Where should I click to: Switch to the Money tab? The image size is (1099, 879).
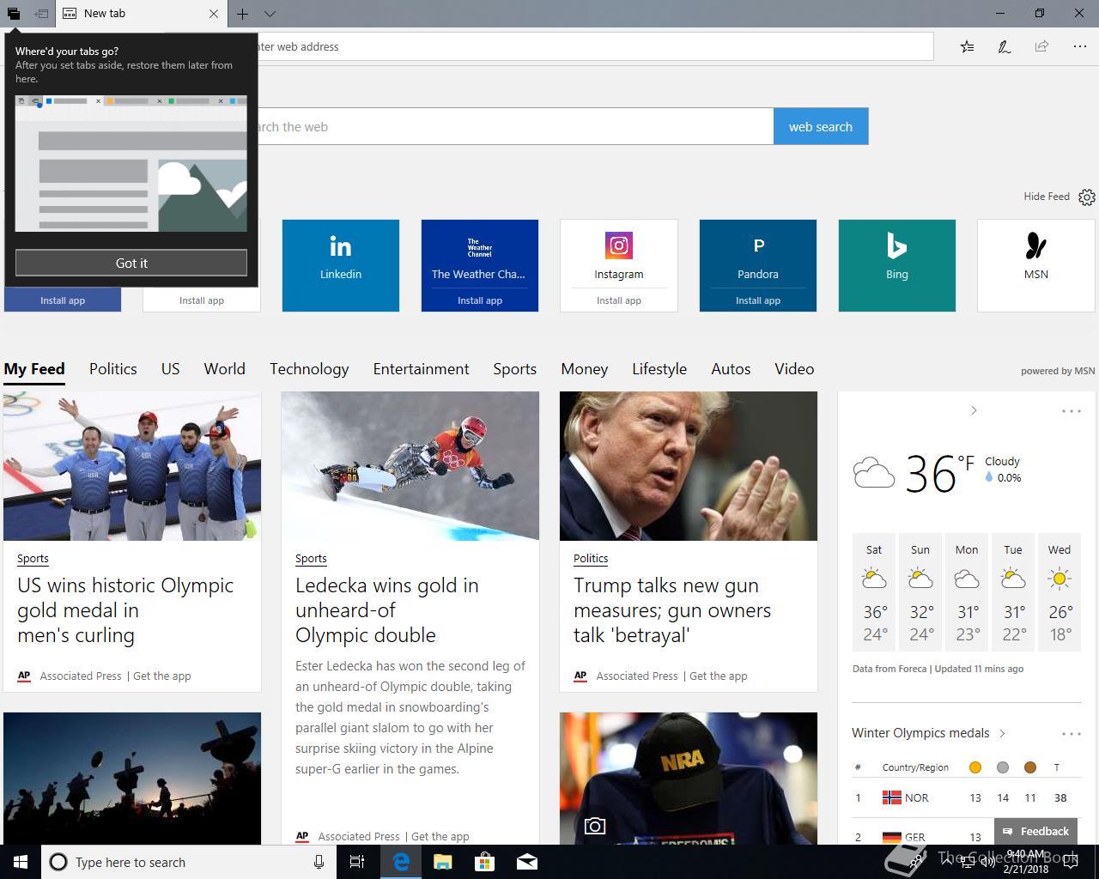click(584, 369)
